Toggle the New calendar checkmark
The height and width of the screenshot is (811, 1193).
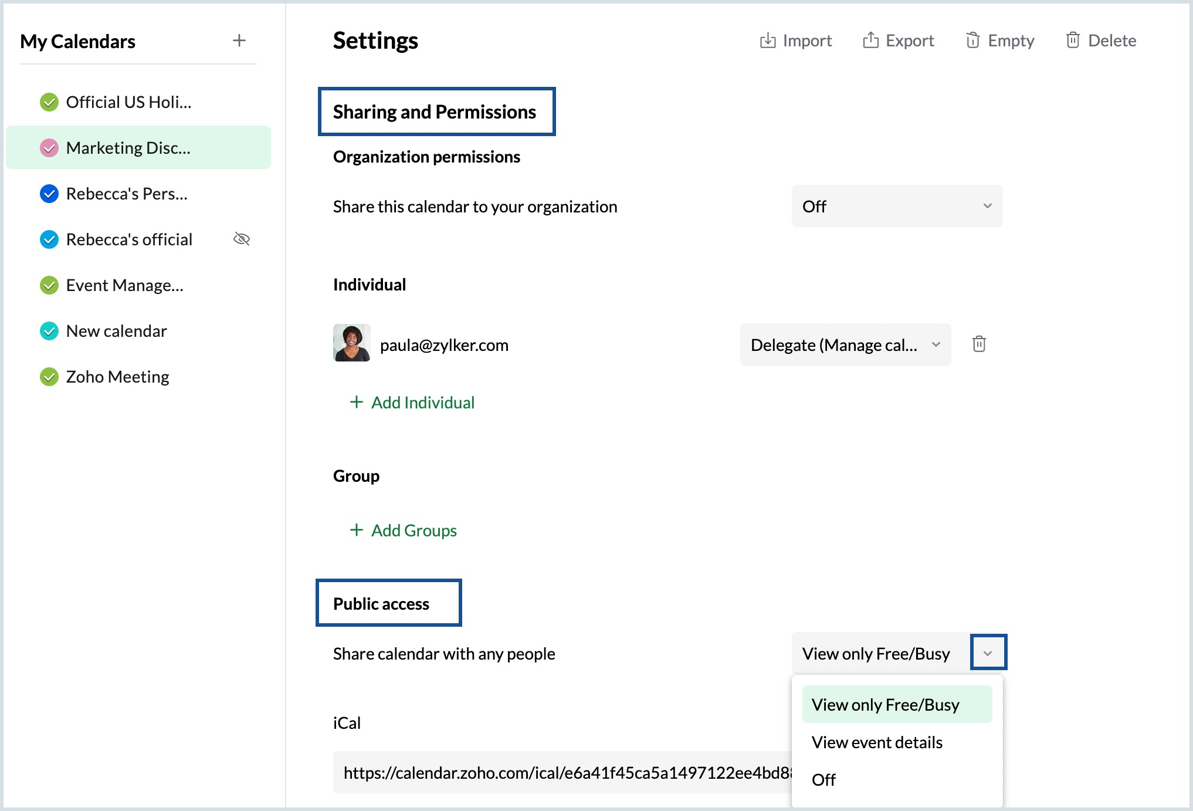click(x=49, y=331)
